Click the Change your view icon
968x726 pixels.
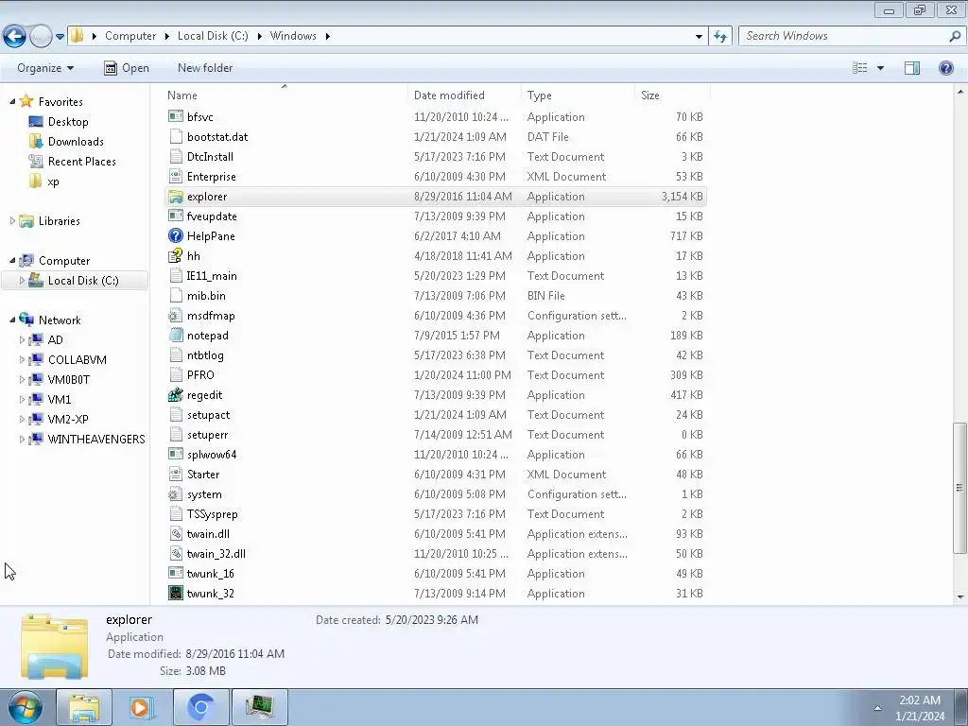coord(860,68)
